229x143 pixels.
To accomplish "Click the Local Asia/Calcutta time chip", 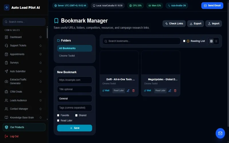I will pyautogui.click(x=108, y=5).
